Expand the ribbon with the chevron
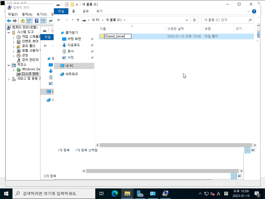265x199 pixels. click(x=248, y=11)
